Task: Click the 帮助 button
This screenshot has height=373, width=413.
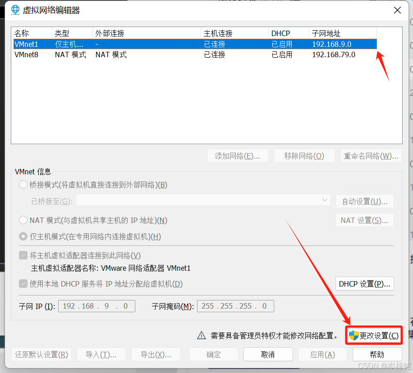Action: coord(377,355)
